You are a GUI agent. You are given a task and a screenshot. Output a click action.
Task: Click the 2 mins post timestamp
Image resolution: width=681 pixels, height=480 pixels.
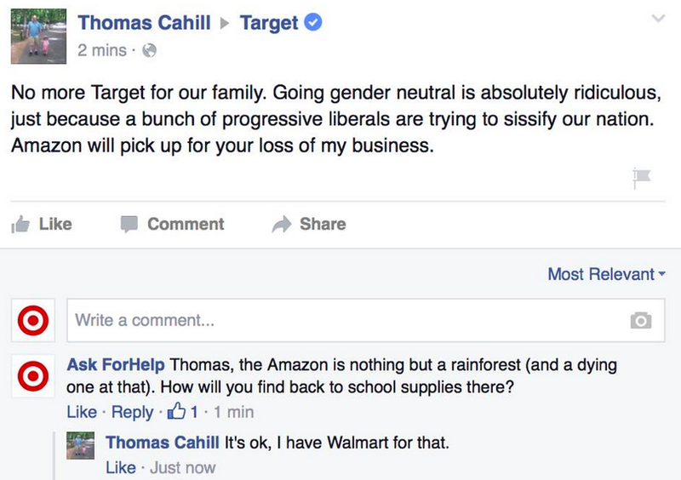pos(102,50)
